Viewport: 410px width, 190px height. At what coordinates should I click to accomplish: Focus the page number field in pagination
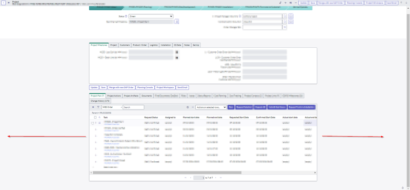199,178
